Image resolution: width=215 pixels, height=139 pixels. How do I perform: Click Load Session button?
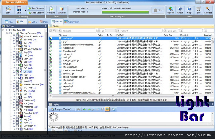coord(36,13)
